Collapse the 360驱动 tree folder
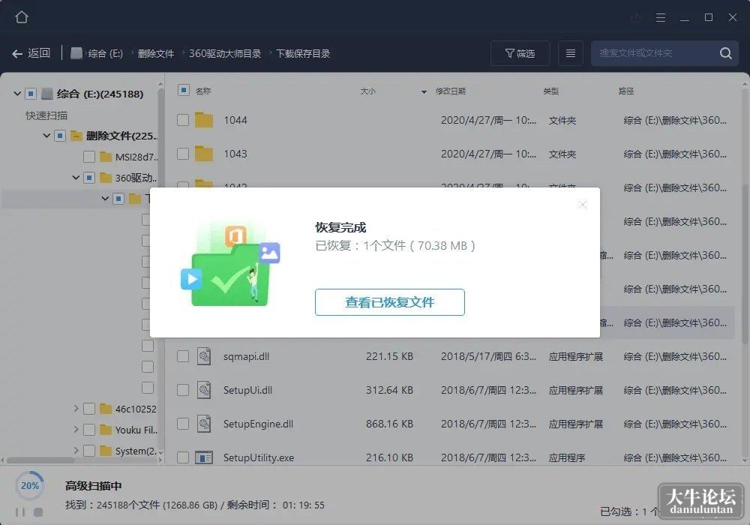 [76, 178]
